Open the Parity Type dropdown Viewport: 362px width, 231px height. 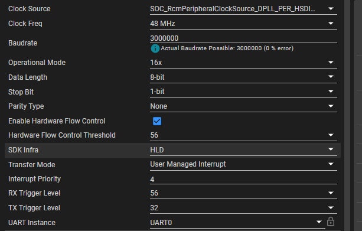click(x=243, y=106)
